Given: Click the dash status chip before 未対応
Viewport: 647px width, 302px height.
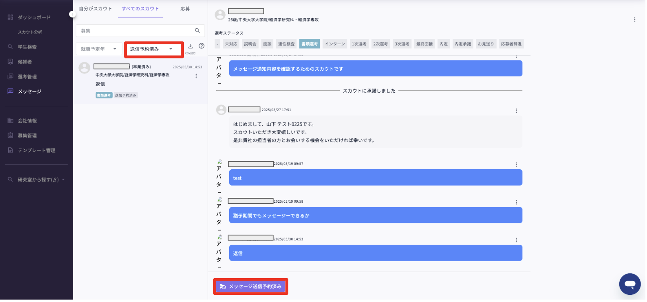Looking at the screenshot, I should click(217, 44).
